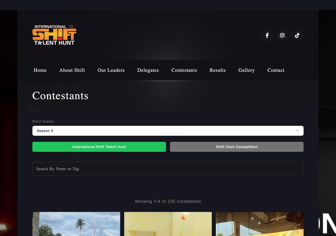
Task: View the Results page
Action: [217, 70]
